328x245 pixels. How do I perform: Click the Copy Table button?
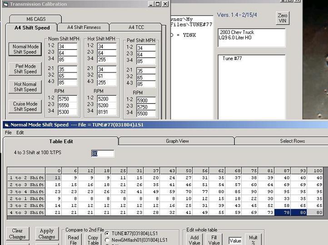click(93, 240)
